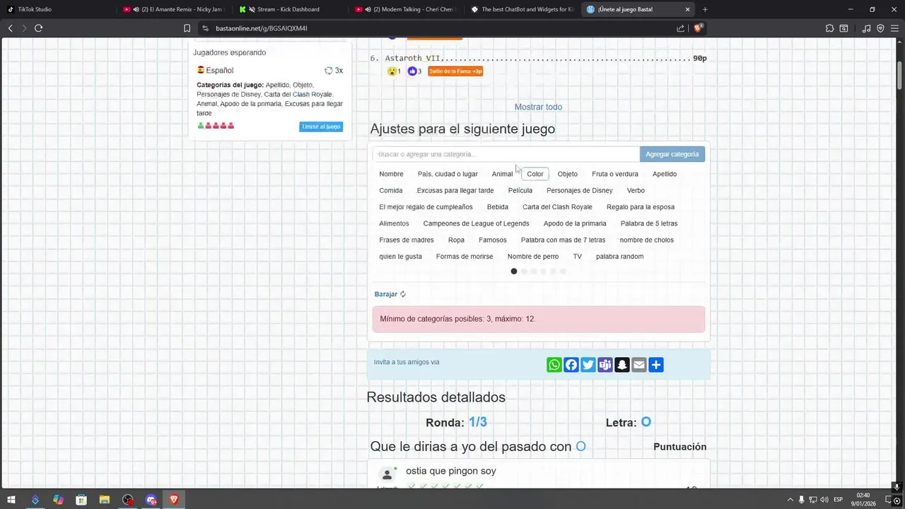
Task: Click the browser back arrow
Action: coord(11,28)
